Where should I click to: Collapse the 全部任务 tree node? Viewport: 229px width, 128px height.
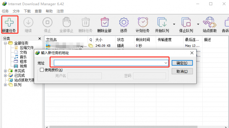(5, 43)
